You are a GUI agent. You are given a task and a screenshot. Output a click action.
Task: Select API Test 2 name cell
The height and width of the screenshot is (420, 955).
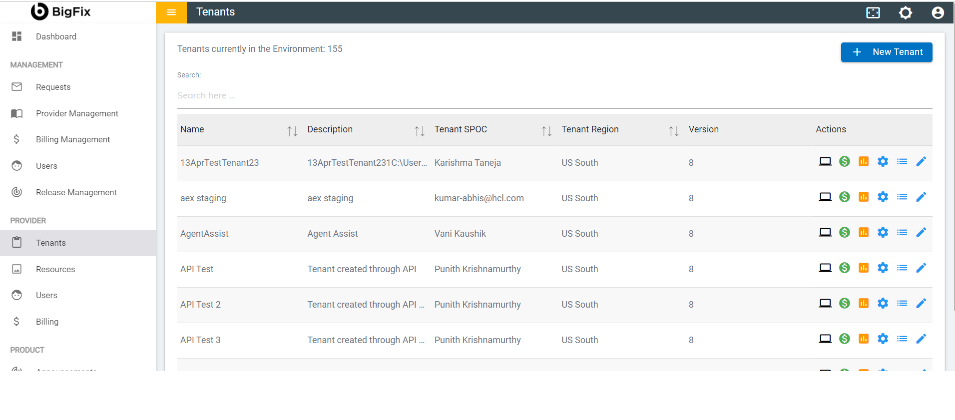[x=200, y=305]
